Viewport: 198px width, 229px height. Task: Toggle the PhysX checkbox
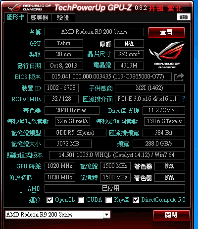click(x=108, y=200)
